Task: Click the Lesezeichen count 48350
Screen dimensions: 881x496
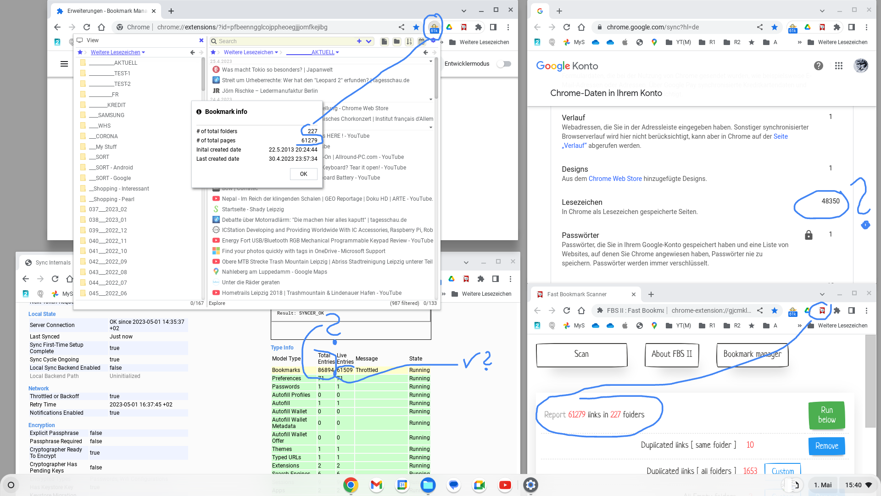Action: pos(831,201)
